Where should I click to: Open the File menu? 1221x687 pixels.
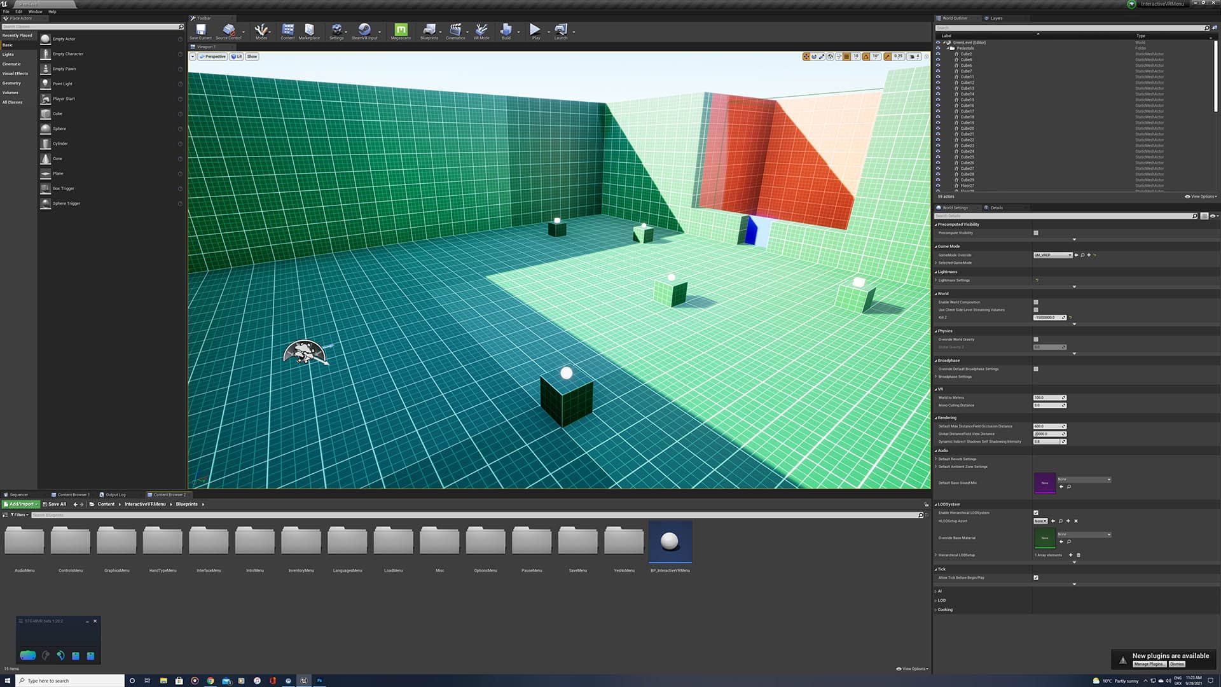pos(6,11)
